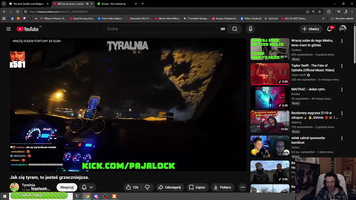The width and height of the screenshot is (356, 200).
Task: Go back in browser history
Action: [4, 12]
